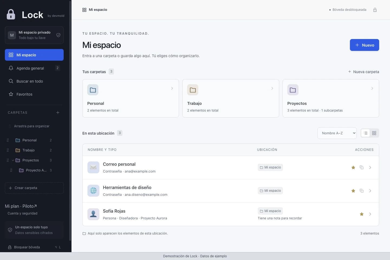Click Mi espacio location tag on Herramientas de diseño row
This screenshot has width=390, height=260.
(270, 191)
